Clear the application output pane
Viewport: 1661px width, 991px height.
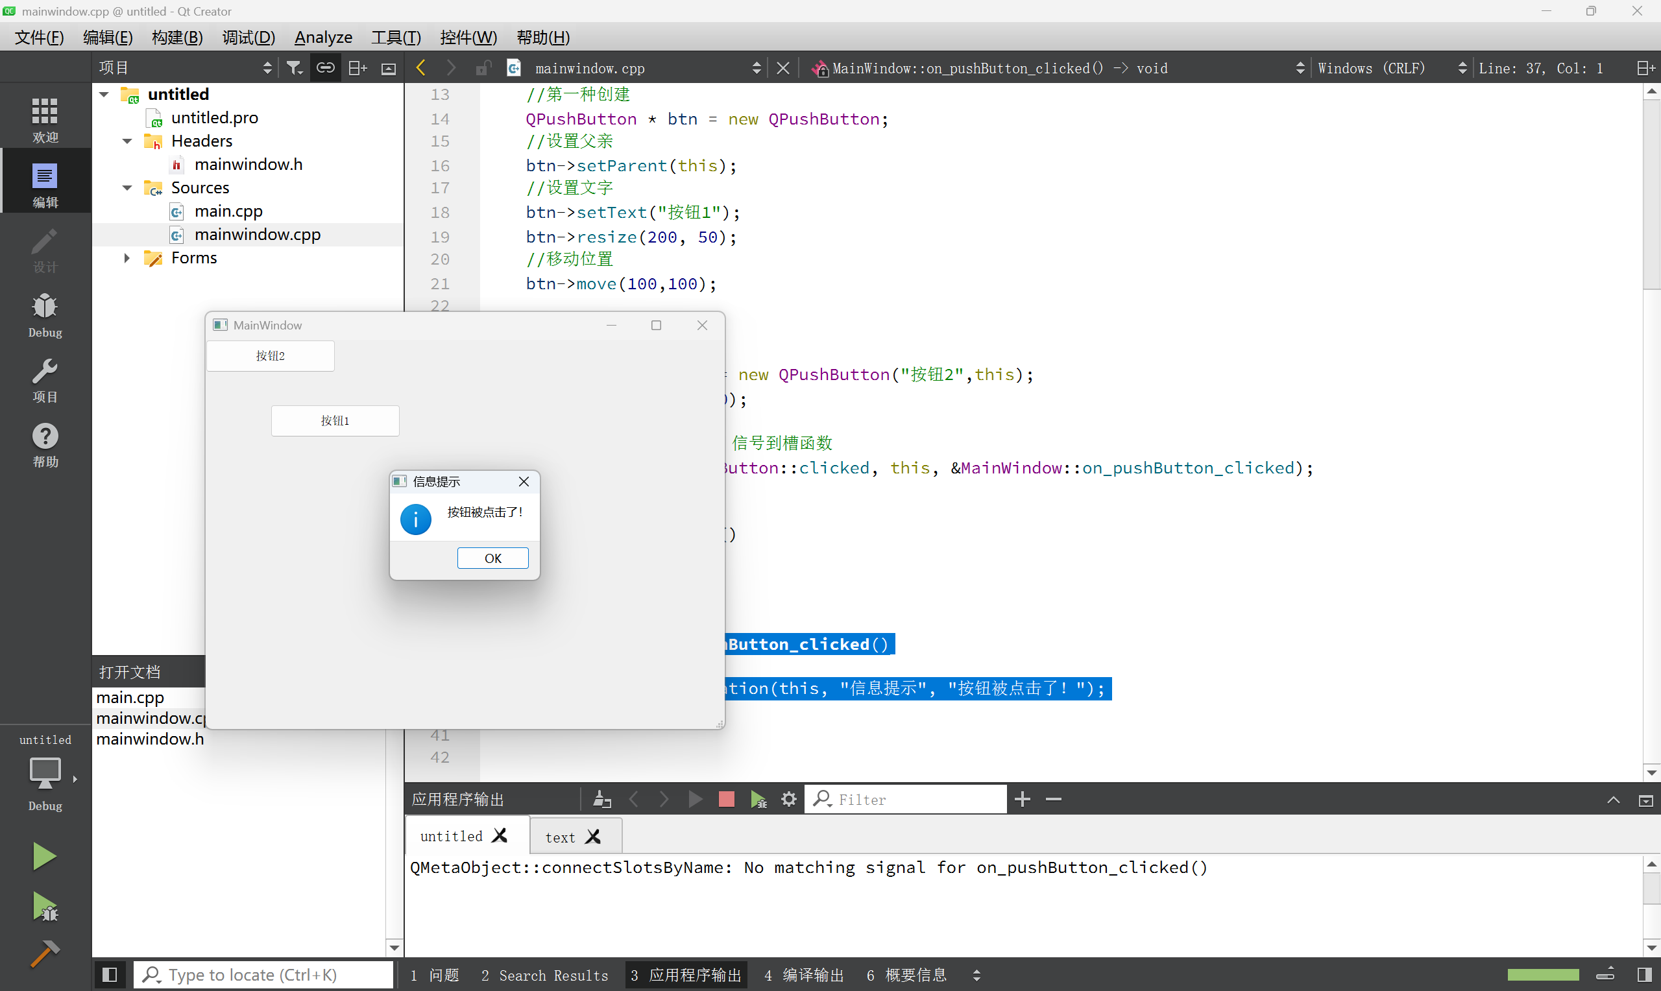coord(602,799)
